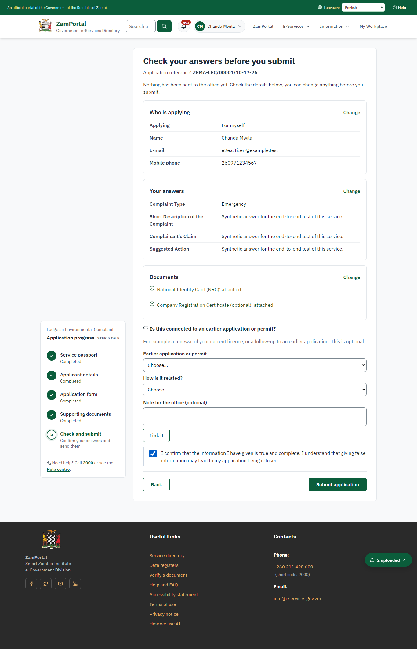The height and width of the screenshot is (649, 417).
Task: Expand the Chanda Mwila account menu
Action: (219, 26)
